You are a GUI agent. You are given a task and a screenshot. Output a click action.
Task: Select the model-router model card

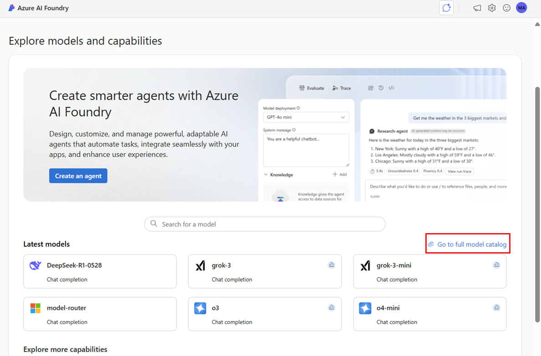(x=100, y=314)
